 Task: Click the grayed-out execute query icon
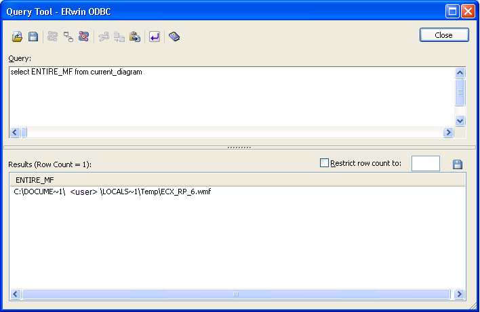click(52, 37)
